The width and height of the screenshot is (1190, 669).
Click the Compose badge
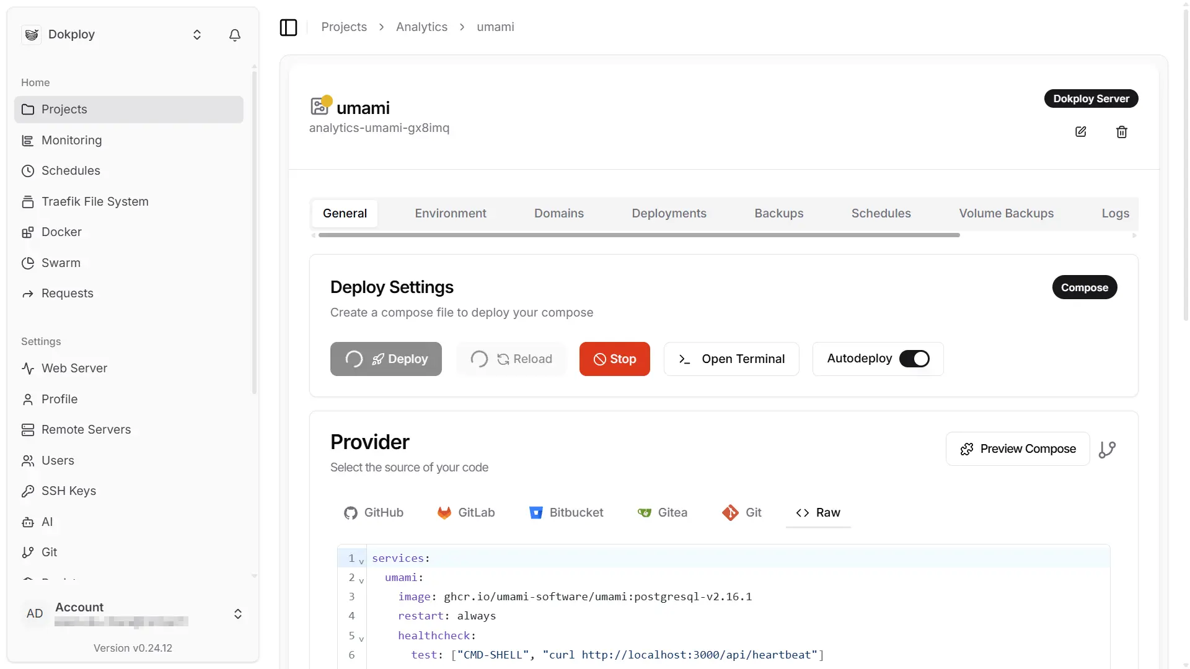tap(1085, 287)
